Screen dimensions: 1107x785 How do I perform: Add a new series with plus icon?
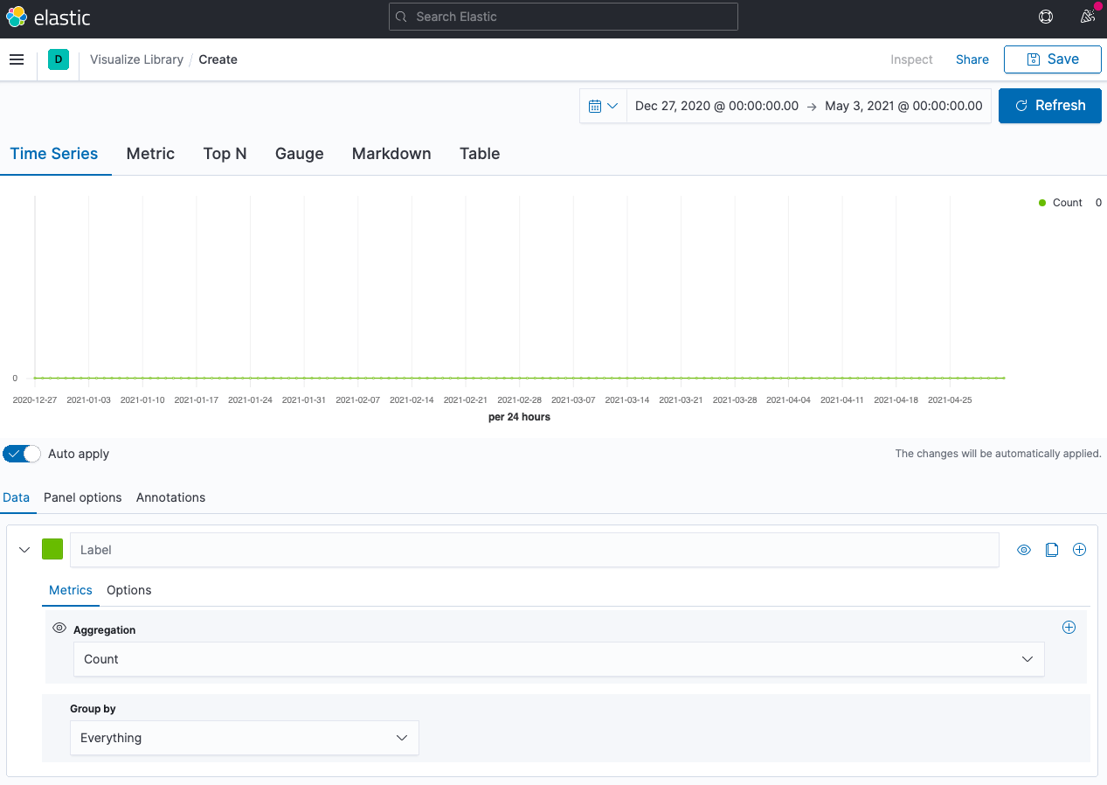[1079, 550]
